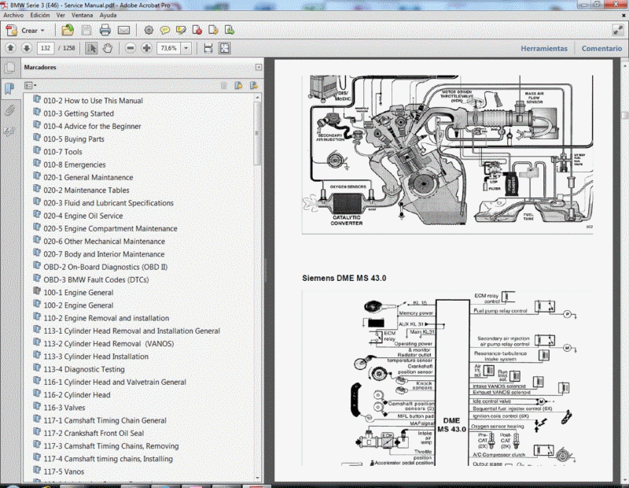
Task: Click the save floppy disk icon
Action: (86, 30)
